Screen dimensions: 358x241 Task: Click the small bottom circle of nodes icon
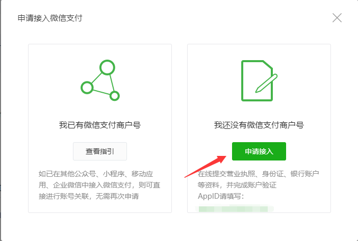pos(115,96)
